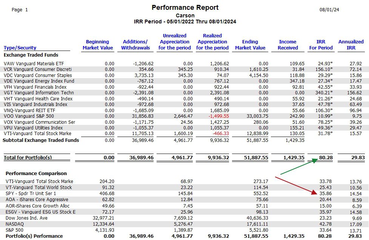Click the Portfolio(s) Performance row label
Image resolution: width=369 pixels, height=240 pixels.
pos(34,236)
